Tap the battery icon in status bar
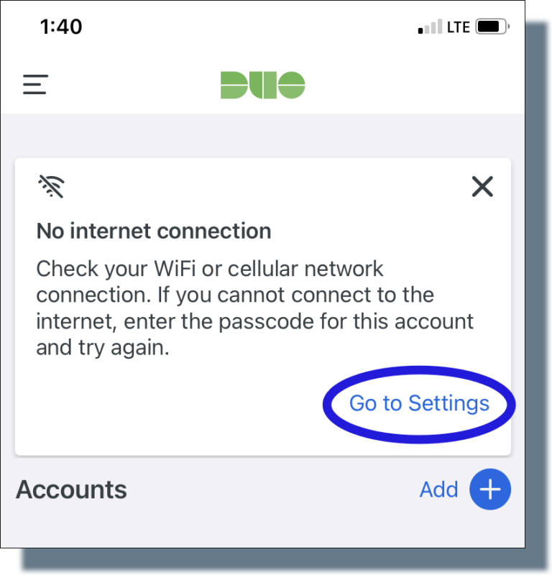The image size is (552, 575). (492, 27)
